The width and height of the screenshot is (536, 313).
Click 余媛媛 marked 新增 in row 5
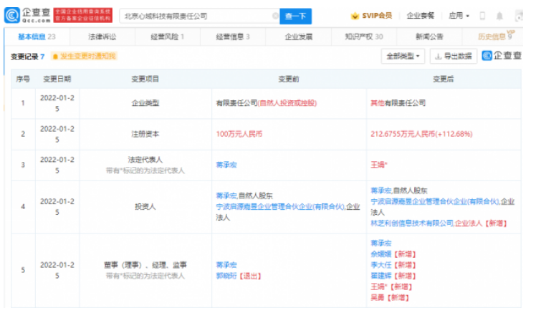(381, 254)
